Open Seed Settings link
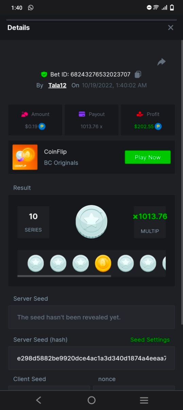183x410 pixels. tap(150, 340)
